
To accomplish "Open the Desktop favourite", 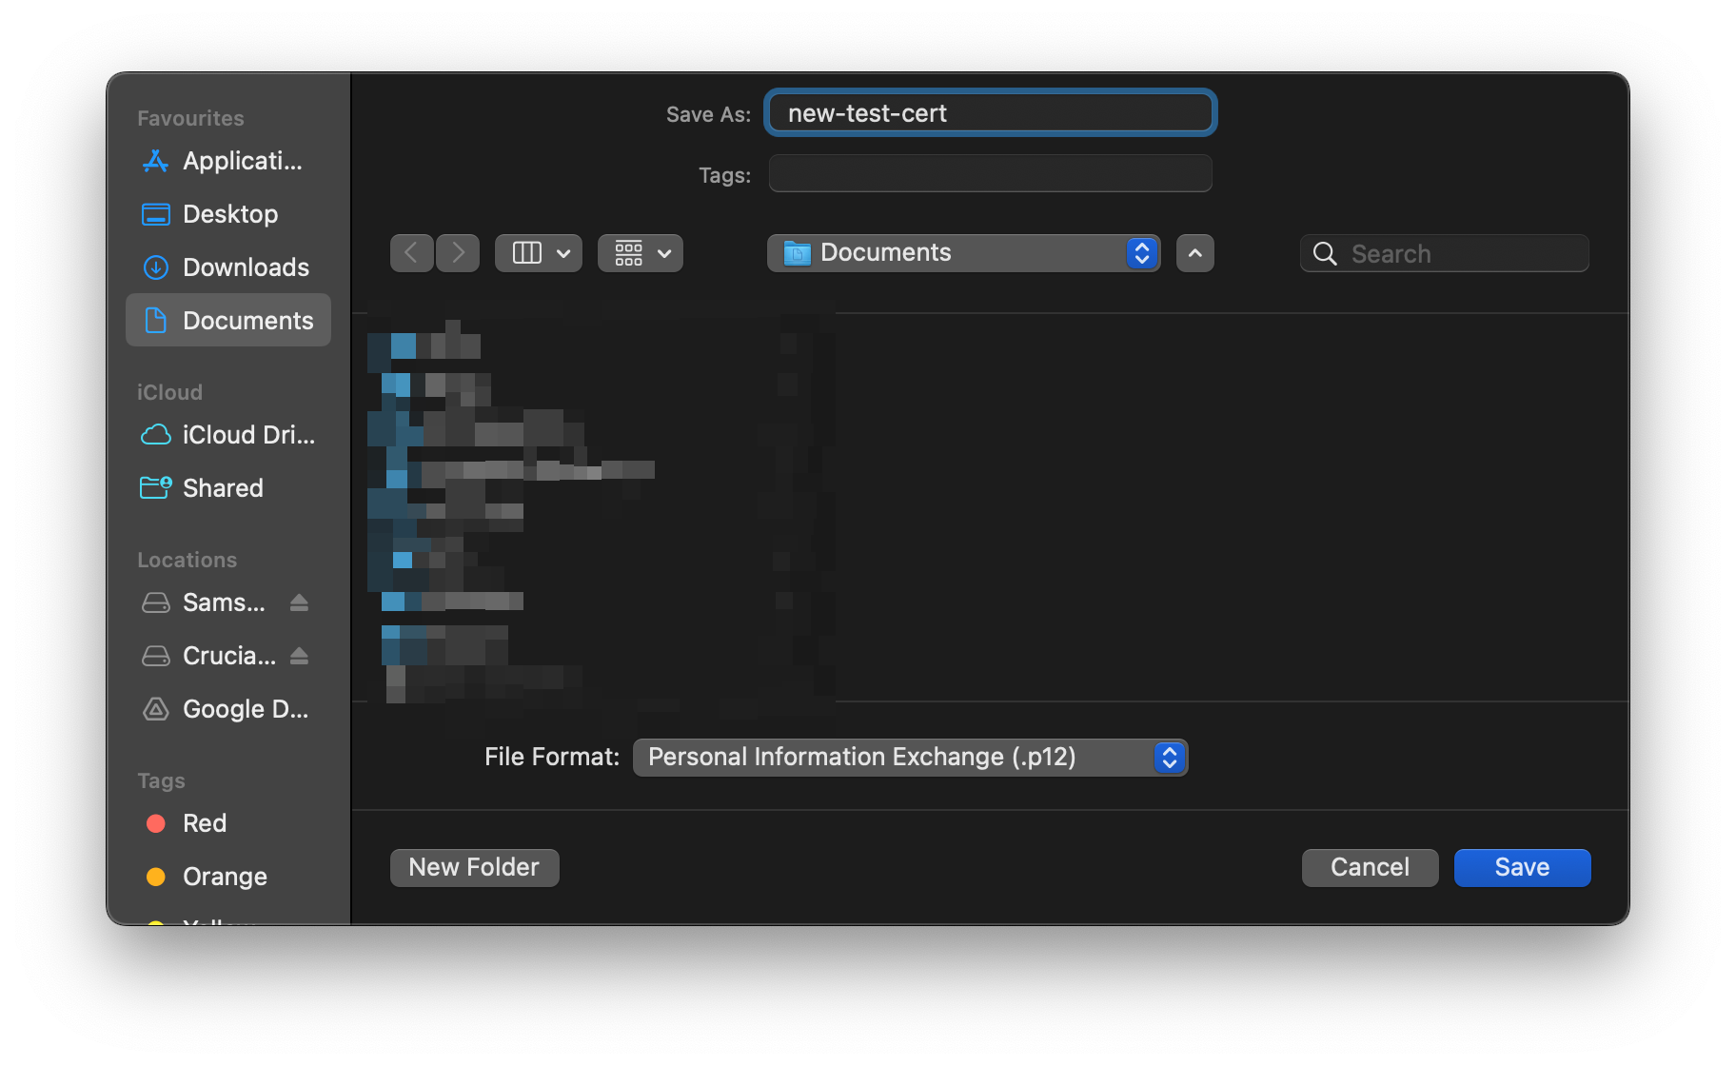I will (x=229, y=213).
